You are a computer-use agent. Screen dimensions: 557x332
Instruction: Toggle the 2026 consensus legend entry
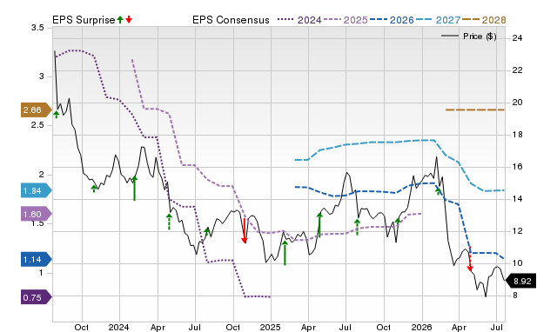click(392, 20)
